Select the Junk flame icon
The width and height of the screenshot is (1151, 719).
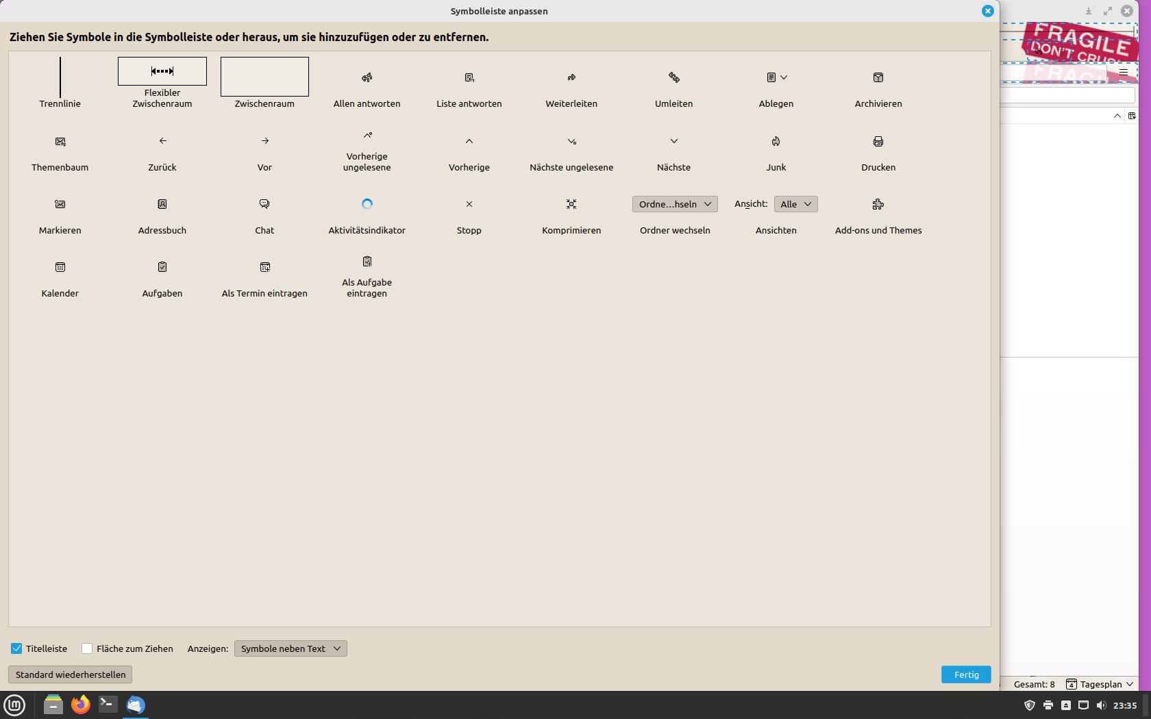pos(776,141)
